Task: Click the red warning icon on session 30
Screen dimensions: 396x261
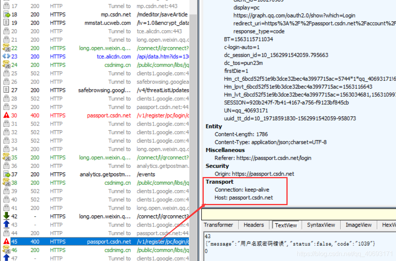Action: click(6, 116)
